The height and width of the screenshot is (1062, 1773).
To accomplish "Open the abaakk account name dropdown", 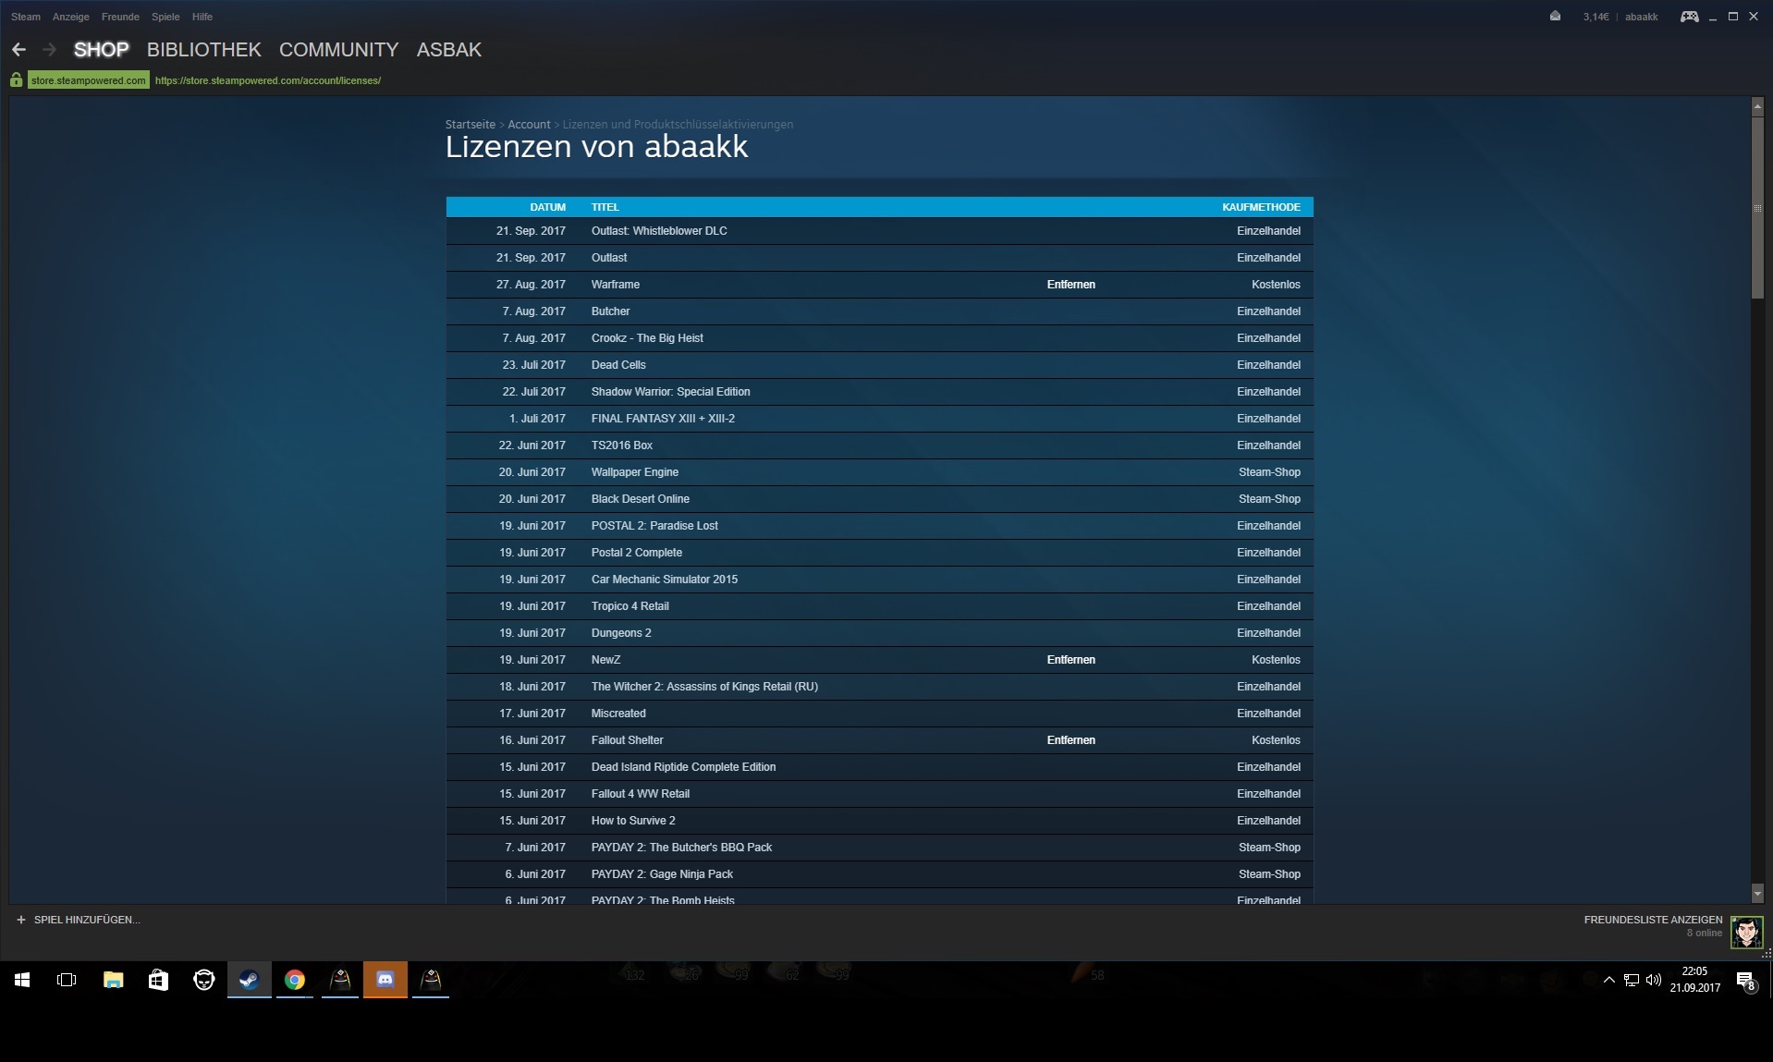I will tap(1642, 17).
